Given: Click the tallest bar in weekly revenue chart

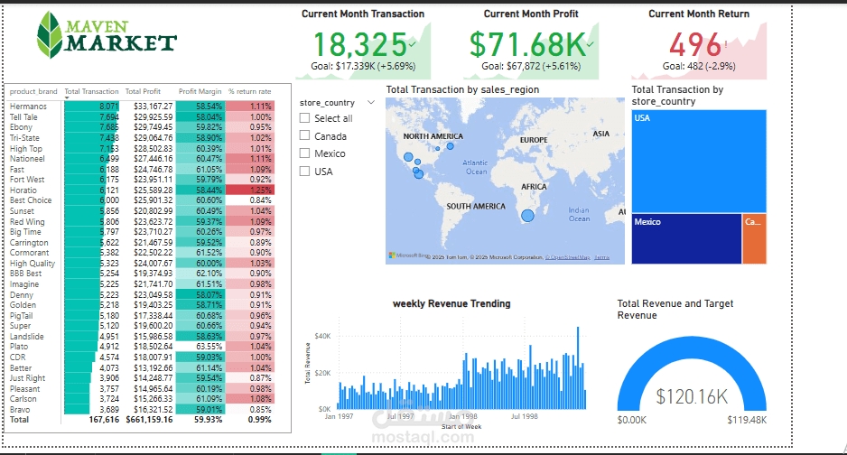Looking at the screenshot, I should [x=578, y=367].
